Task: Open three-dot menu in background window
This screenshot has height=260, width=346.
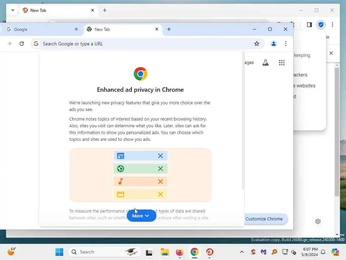Action: tap(332, 24)
